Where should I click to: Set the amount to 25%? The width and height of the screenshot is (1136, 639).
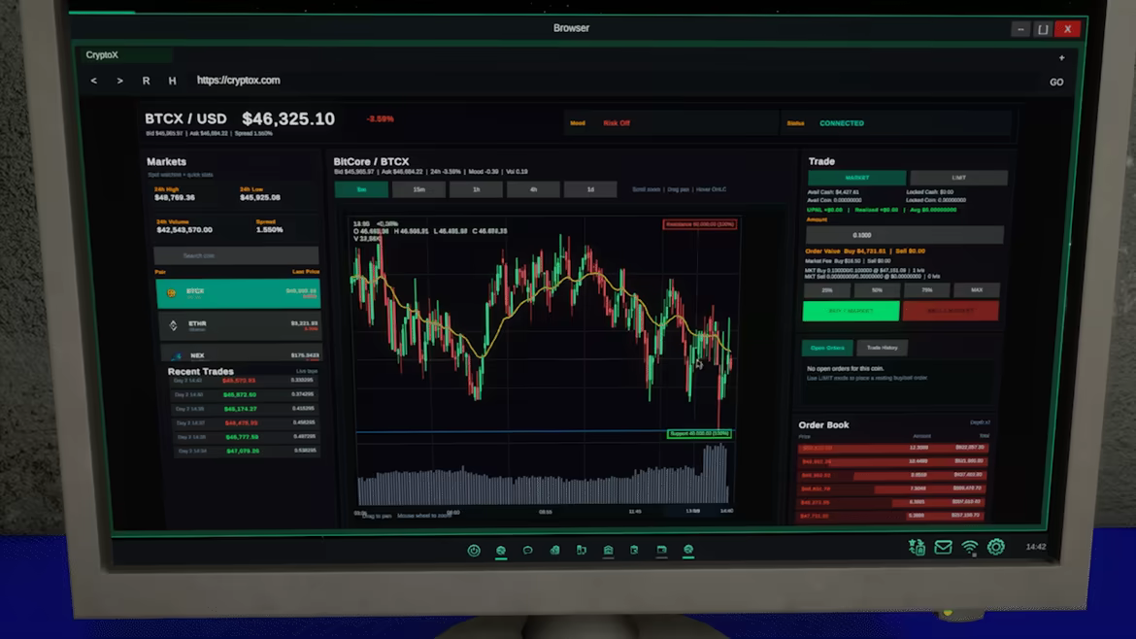coord(827,290)
